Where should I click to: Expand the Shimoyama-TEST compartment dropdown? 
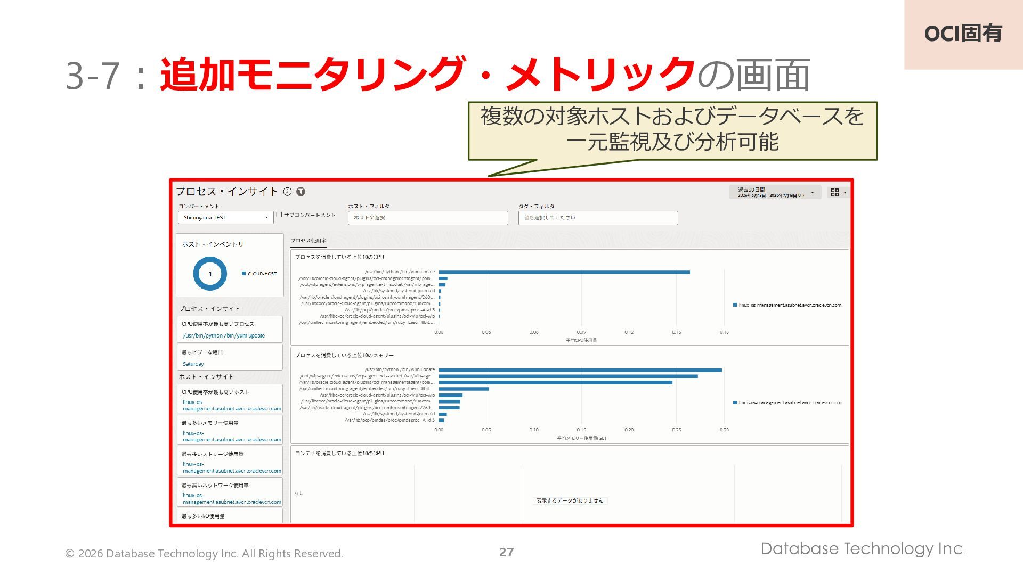(226, 218)
